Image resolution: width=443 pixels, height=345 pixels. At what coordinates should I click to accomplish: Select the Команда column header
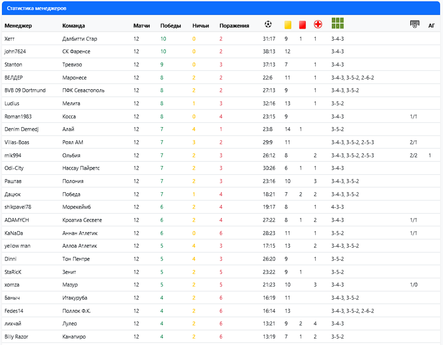[x=73, y=26]
